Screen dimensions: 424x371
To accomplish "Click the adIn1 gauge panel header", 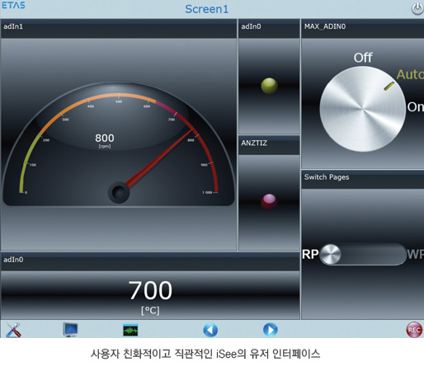I will click(x=119, y=29).
